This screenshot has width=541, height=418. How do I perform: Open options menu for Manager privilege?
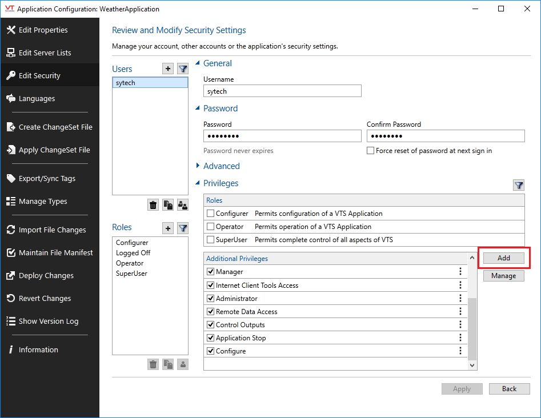460,271
